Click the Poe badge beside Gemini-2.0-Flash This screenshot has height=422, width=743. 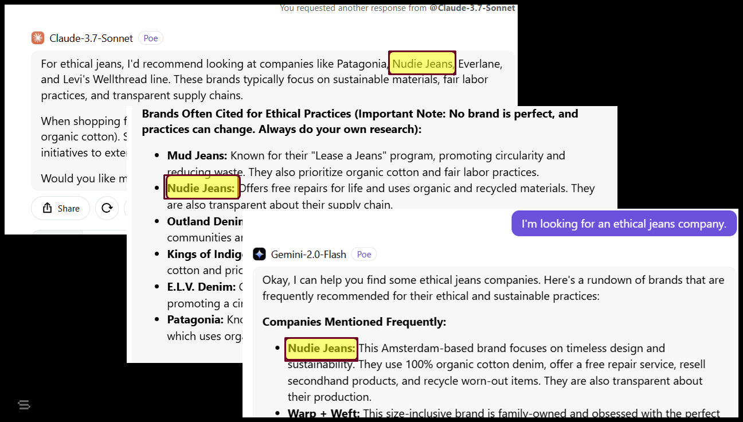coord(364,254)
